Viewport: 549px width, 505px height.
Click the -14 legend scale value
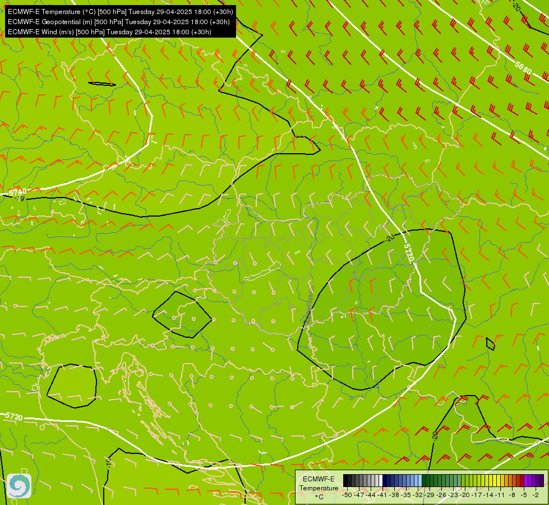[x=488, y=495]
